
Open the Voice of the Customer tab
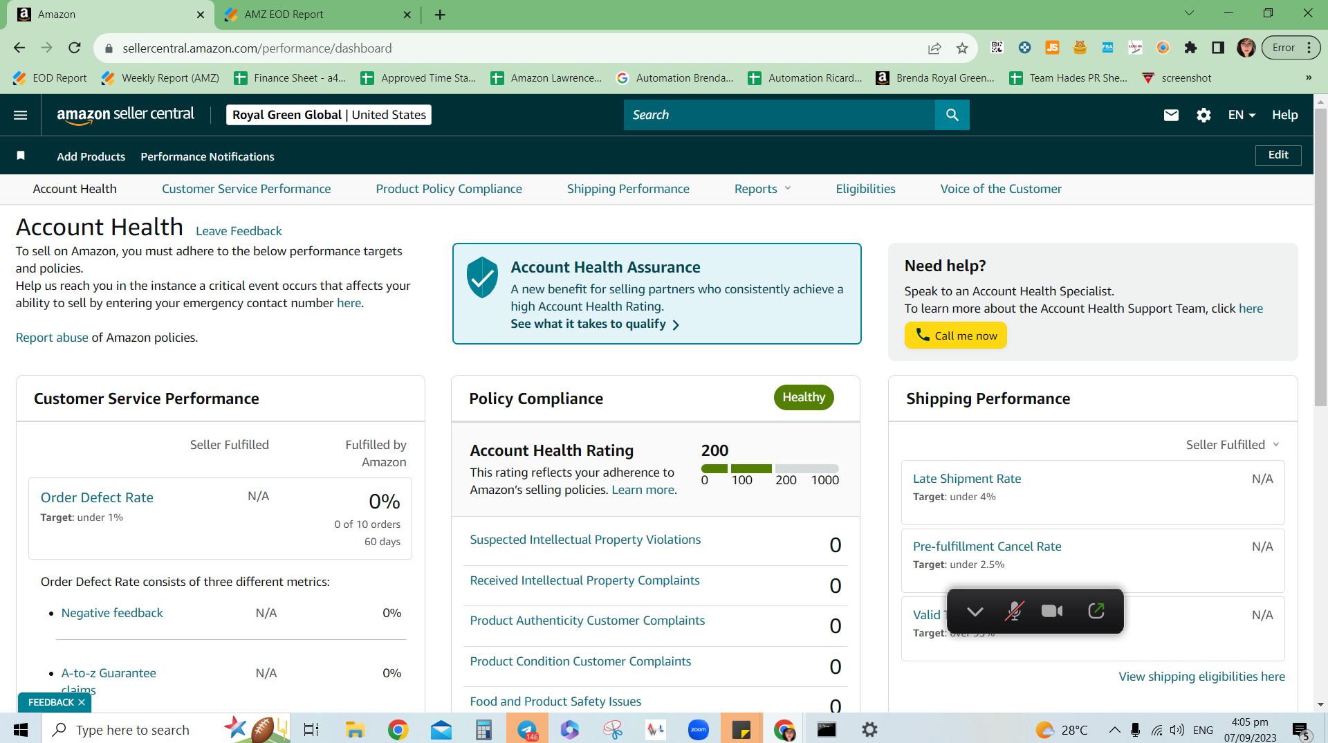[1001, 189]
